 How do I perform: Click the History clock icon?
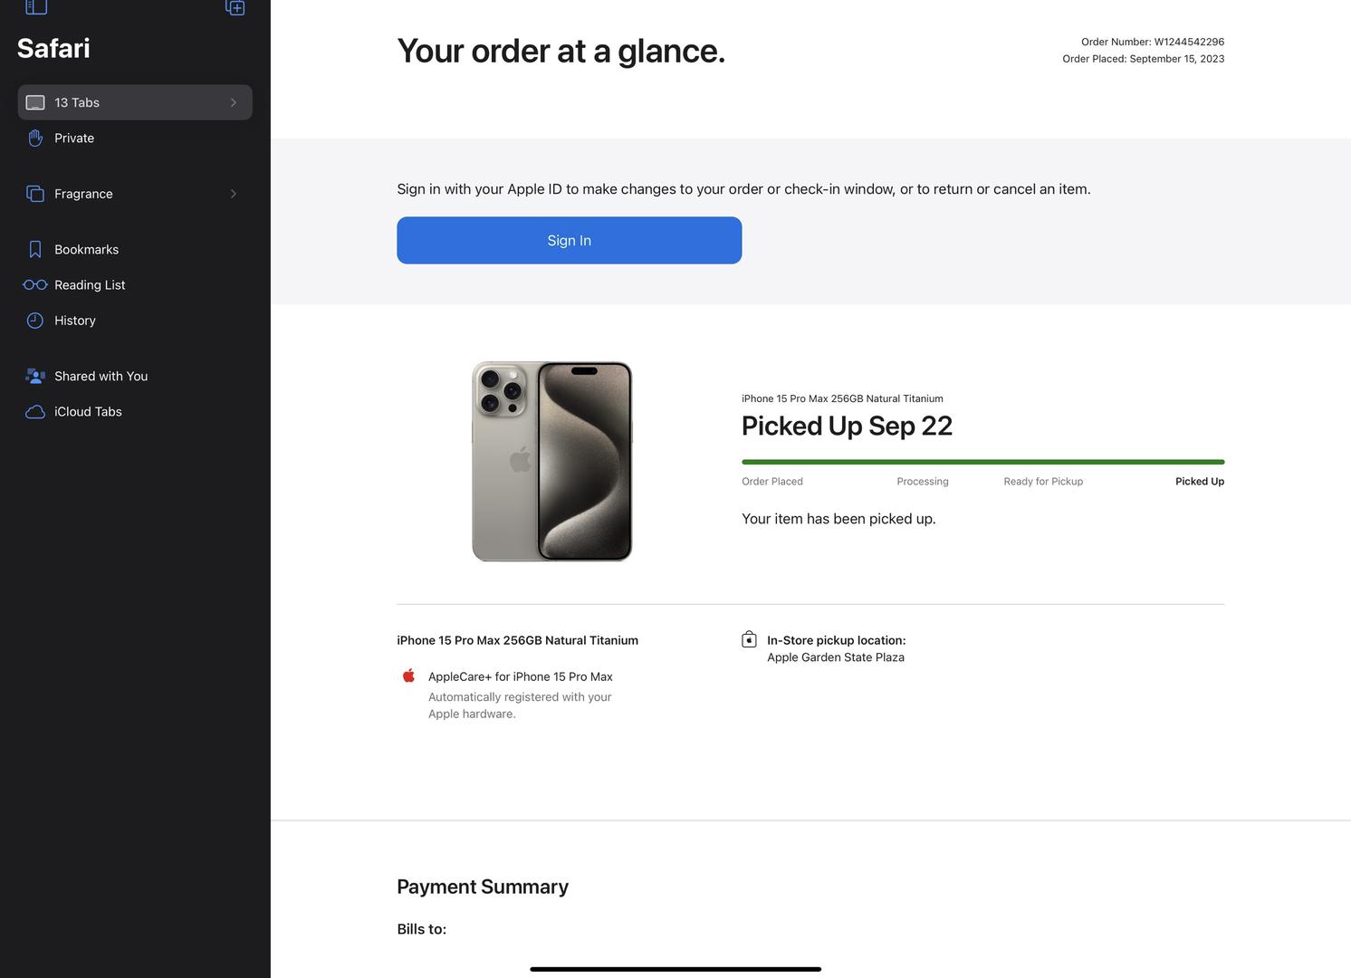tap(35, 321)
